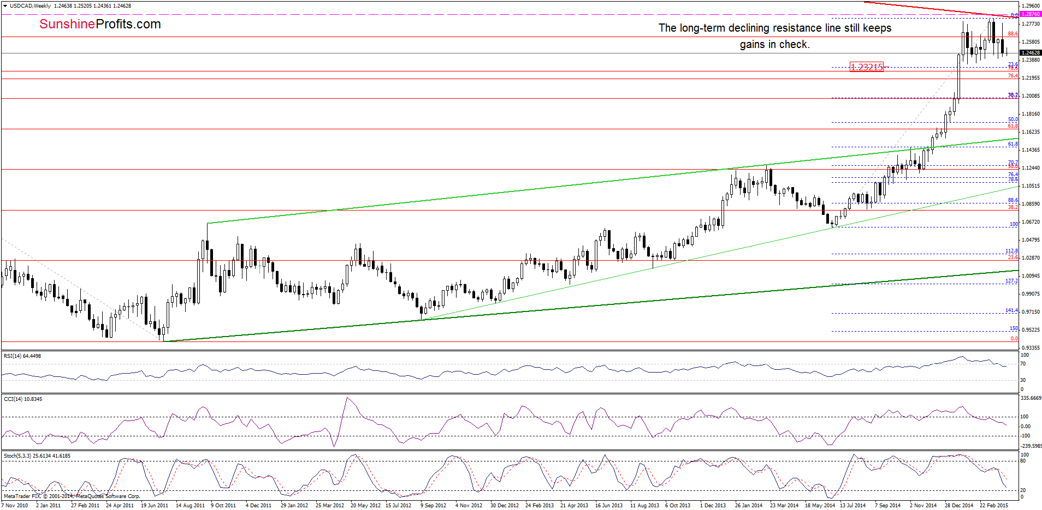Click the 1.12440 price axis value
This screenshot has width=1042, height=510.
[1031, 168]
